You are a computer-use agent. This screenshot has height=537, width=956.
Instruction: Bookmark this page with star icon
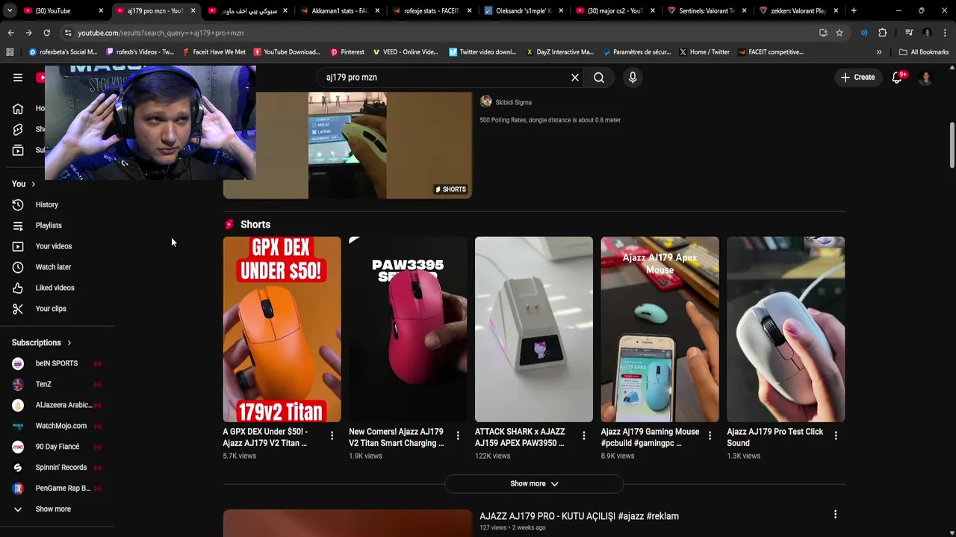[839, 33]
